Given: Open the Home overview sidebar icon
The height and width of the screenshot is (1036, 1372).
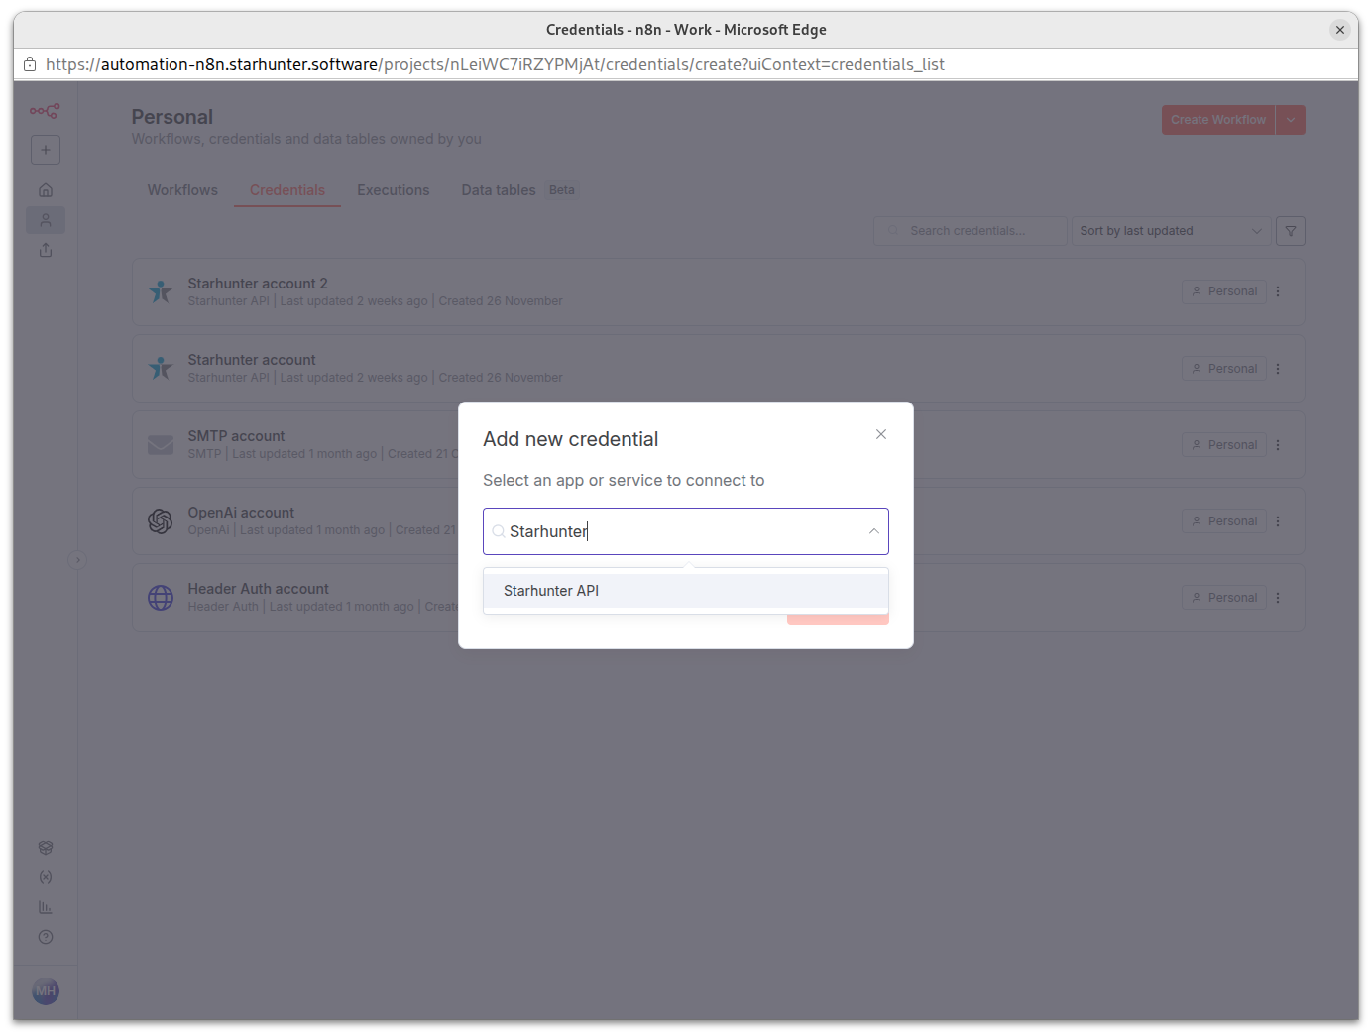Looking at the screenshot, I should pos(46,190).
